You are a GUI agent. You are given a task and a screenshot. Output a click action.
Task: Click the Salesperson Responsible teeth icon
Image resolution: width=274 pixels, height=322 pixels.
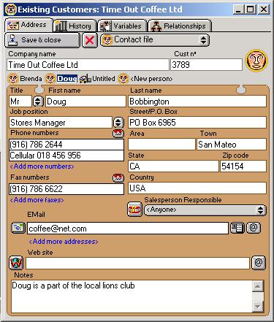click(x=134, y=210)
